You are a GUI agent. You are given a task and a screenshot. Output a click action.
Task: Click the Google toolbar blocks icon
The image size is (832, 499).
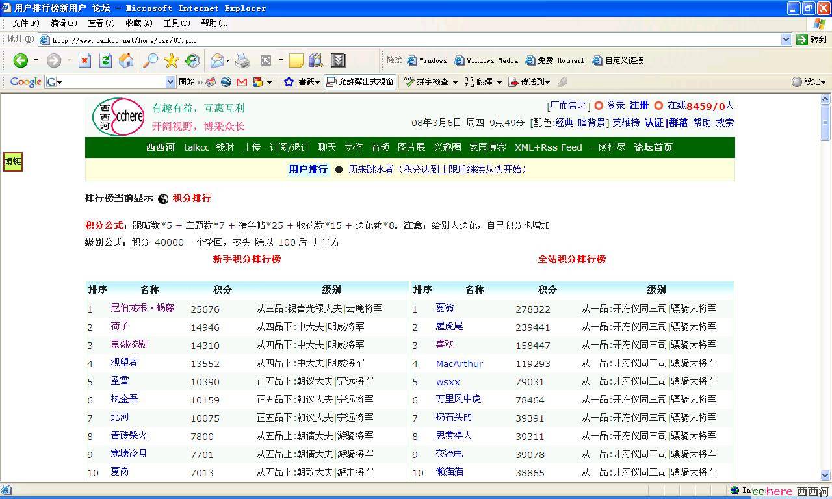257,82
